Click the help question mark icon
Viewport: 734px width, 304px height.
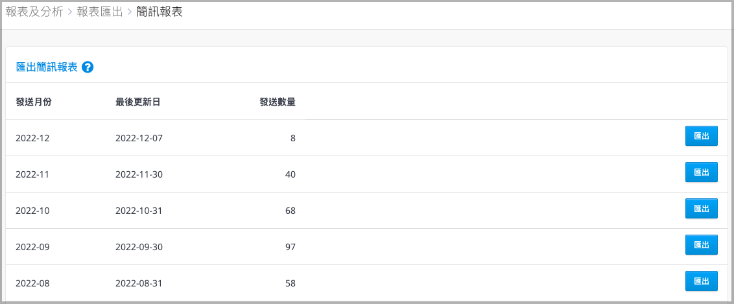pos(88,67)
